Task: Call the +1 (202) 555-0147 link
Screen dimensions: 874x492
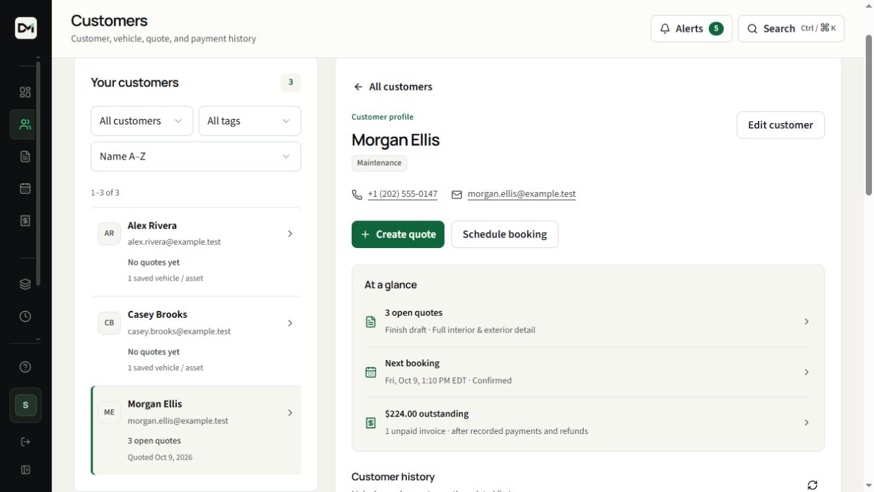Action: coord(402,194)
